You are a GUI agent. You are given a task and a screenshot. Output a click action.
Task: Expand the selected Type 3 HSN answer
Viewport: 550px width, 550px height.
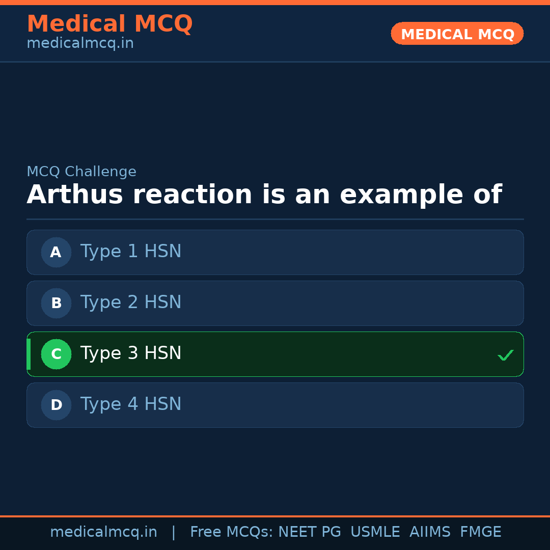pyautogui.click(x=275, y=354)
